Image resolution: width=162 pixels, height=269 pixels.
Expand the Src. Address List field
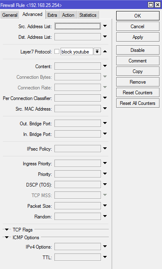[105, 26]
